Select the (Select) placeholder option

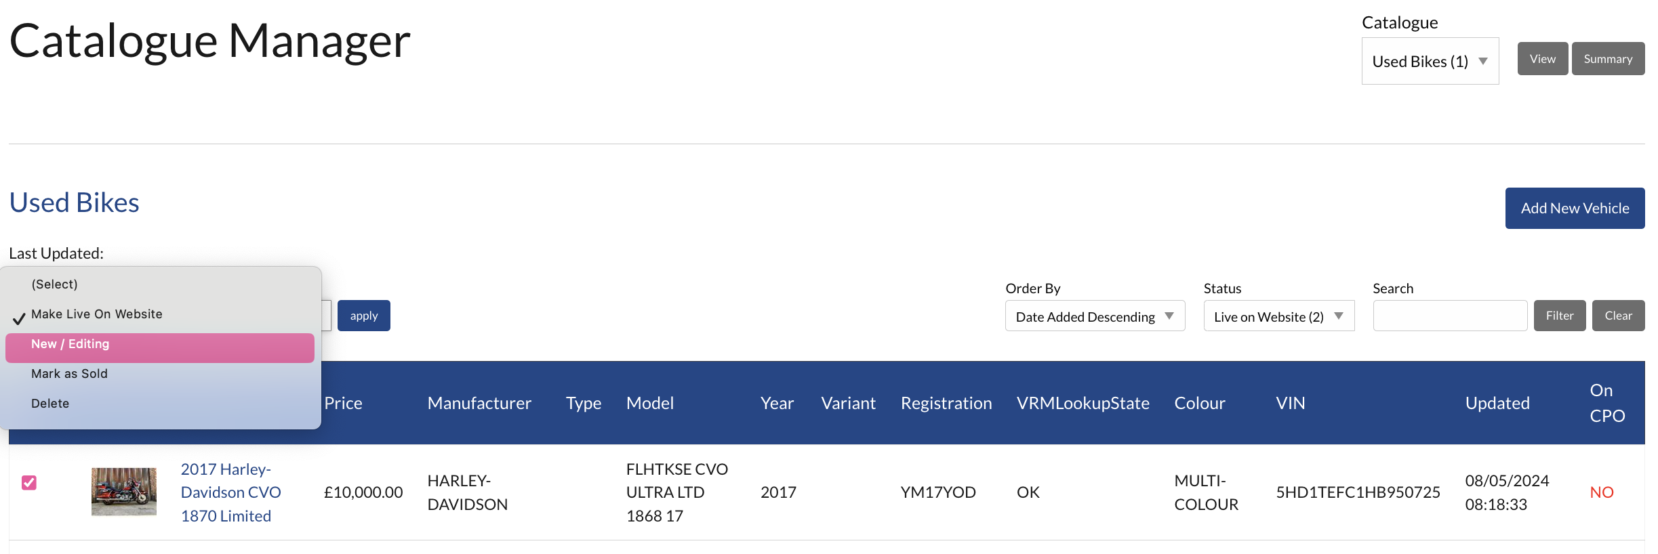[x=54, y=284]
